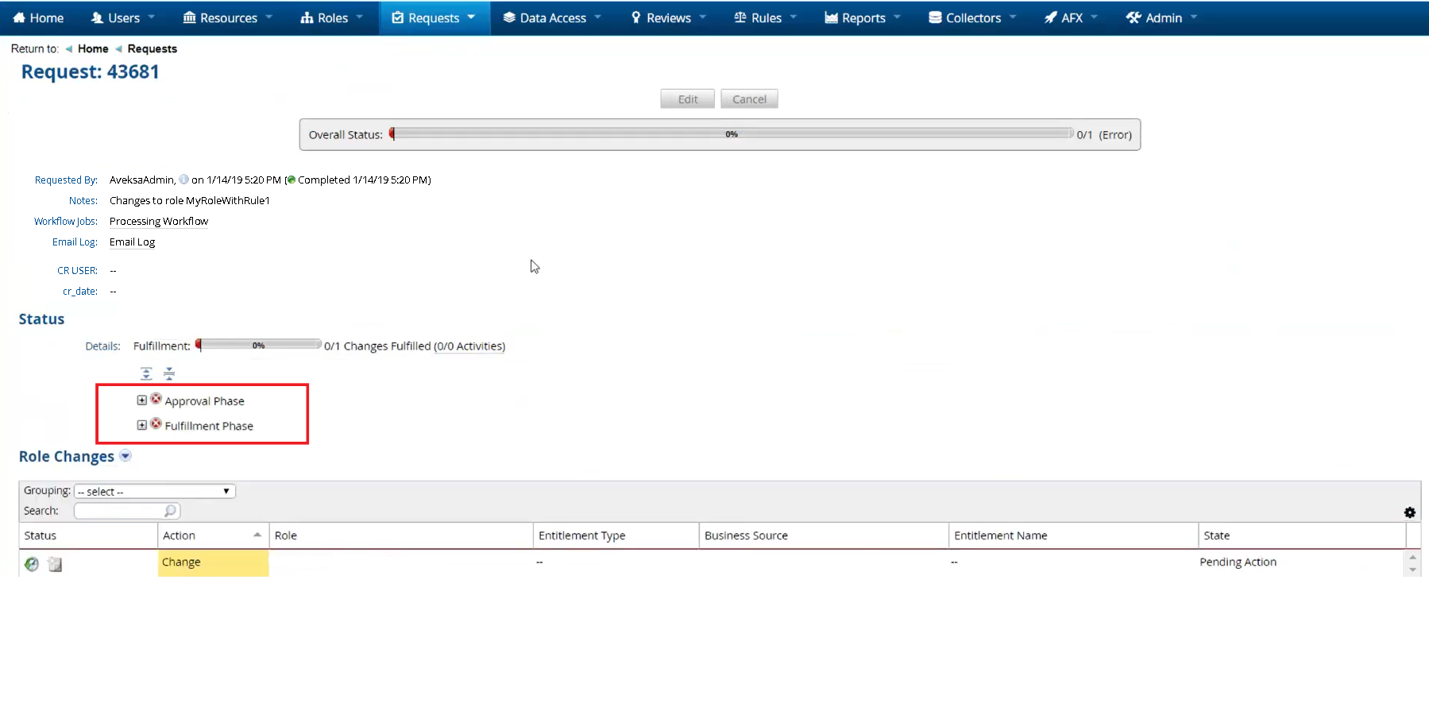Click inside the Search input field
The width and height of the screenshot is (1429, 715).
119,511
